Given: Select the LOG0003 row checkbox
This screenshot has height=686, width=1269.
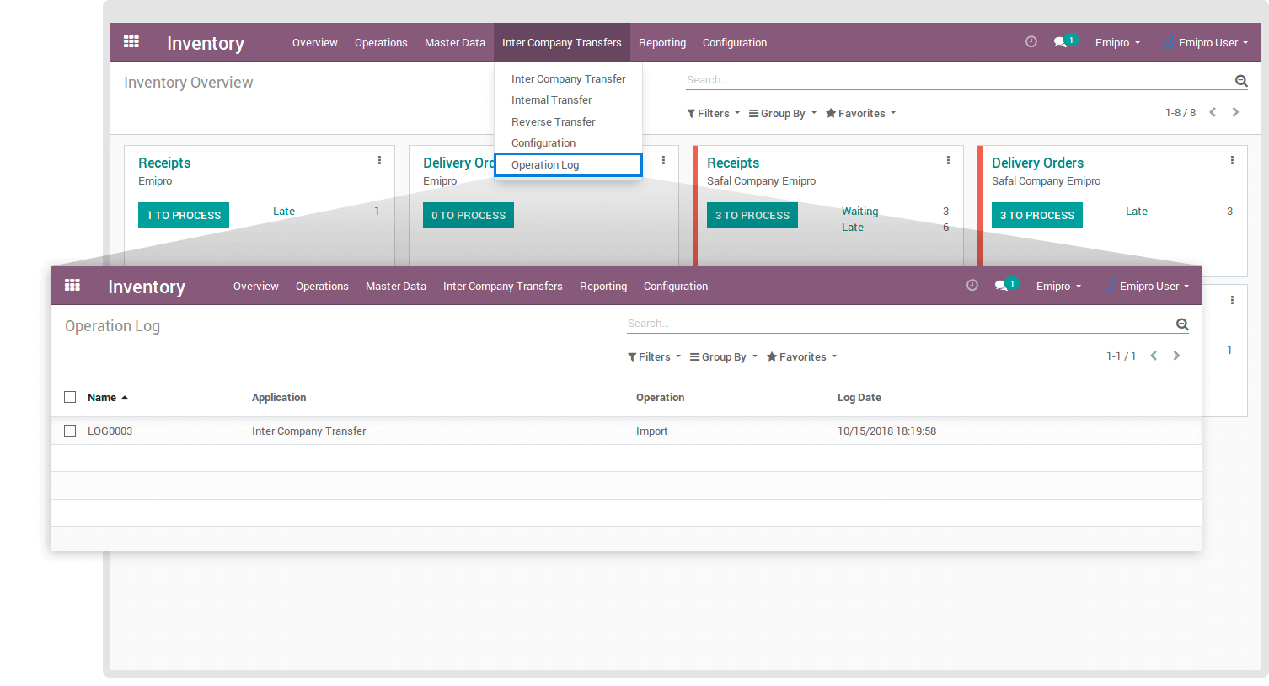Looking at the screenshot, I should (x=70, y=431).
